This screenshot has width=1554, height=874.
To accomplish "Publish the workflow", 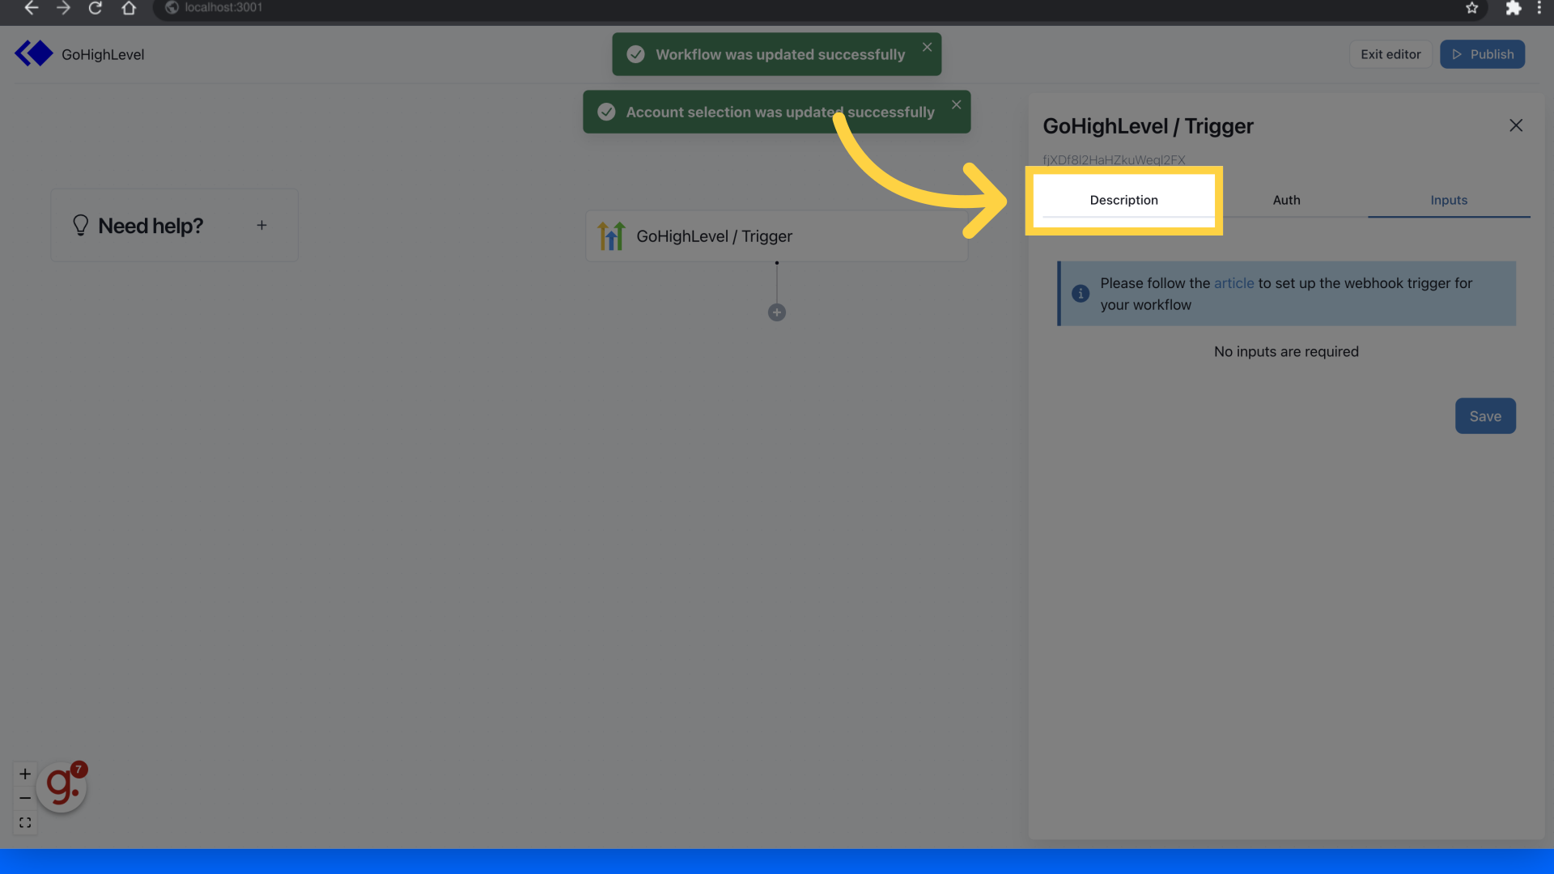I will tap(1482, 54).
